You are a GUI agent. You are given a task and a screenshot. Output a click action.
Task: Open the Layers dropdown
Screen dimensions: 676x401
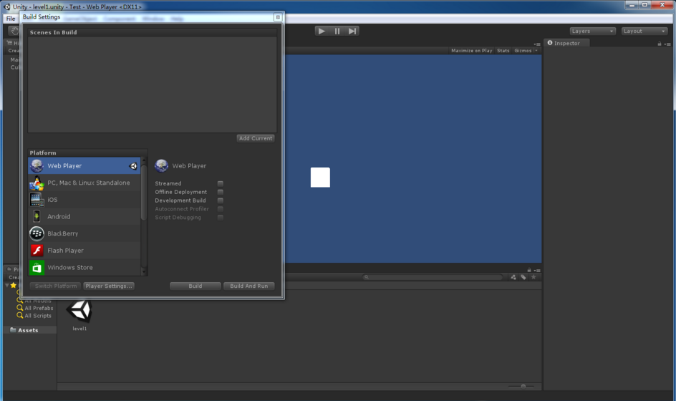coord(593,31)
